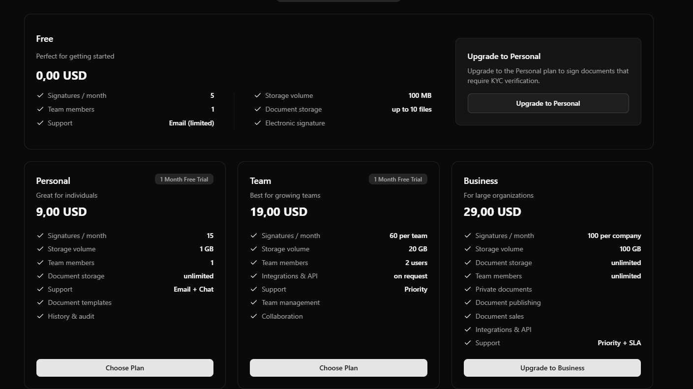Select the 19,00 USD price text
The width and height of the screenshot is (693, 389).
tap(278, 212)
